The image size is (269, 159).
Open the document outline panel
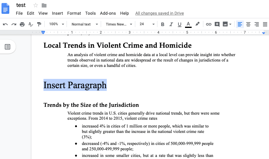tap(7, 47)
